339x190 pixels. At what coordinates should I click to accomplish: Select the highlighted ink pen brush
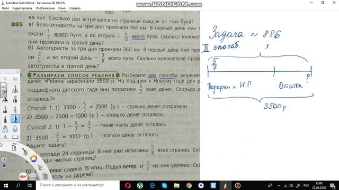(15, 119)
